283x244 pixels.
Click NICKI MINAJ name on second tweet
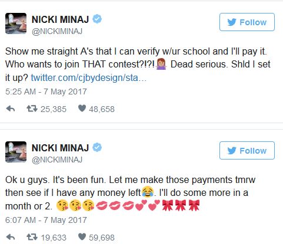60,148
